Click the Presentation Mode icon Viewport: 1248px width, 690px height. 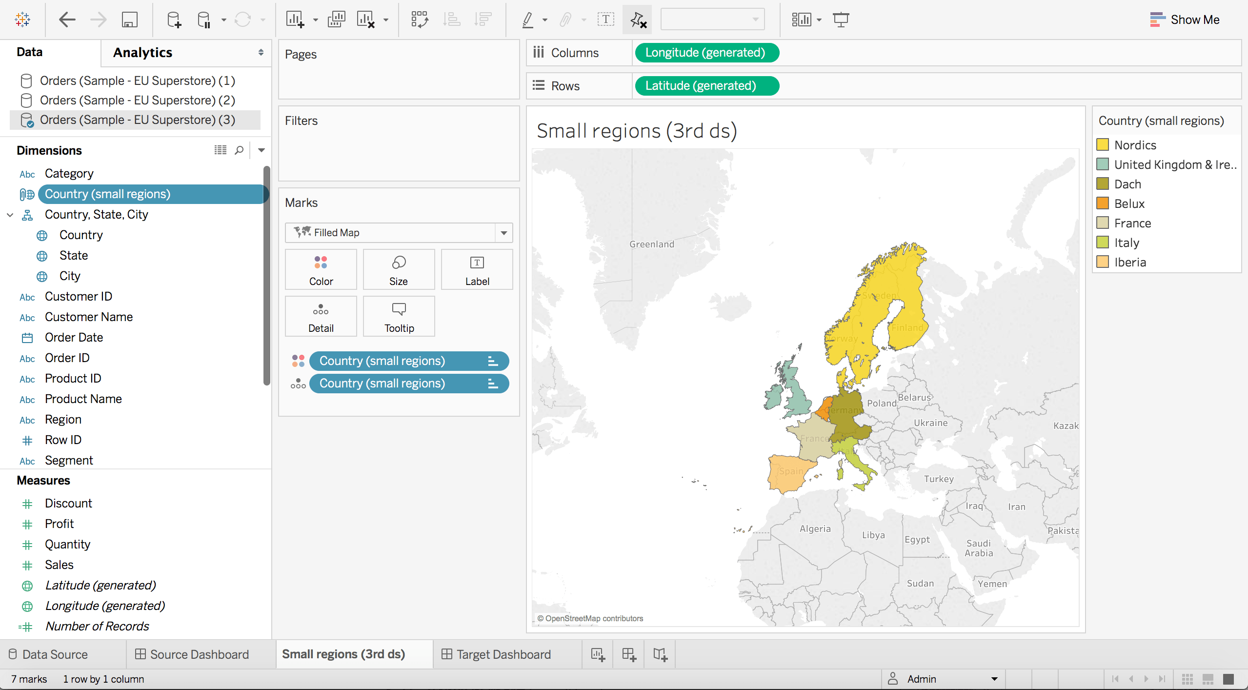(x=841, y=20)
